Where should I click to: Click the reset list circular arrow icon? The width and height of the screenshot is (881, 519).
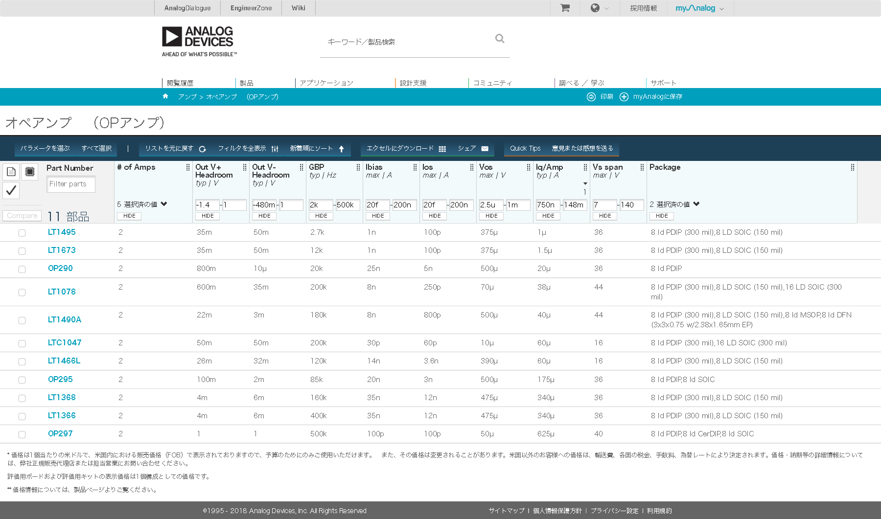(x=203, y=149)
